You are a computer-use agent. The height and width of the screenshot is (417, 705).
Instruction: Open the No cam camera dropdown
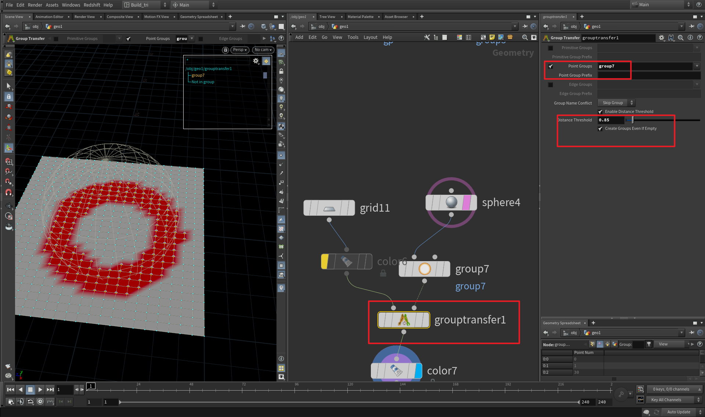pyautogui.click(x=263, y=50)
